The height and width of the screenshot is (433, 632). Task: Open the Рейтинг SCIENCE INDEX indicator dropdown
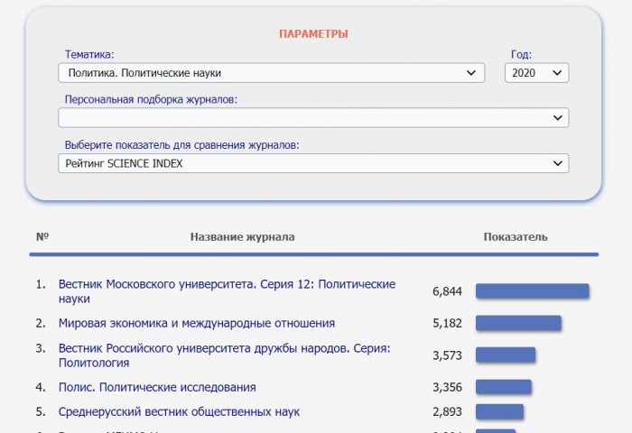coord(313,163)
